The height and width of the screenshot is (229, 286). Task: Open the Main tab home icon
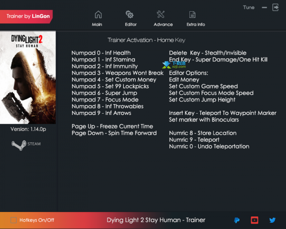(98, 15)
